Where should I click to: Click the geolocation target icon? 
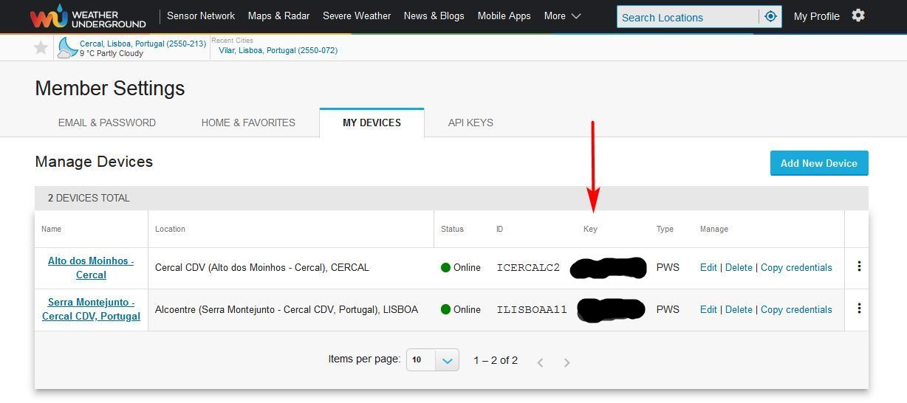pos(770,16)
